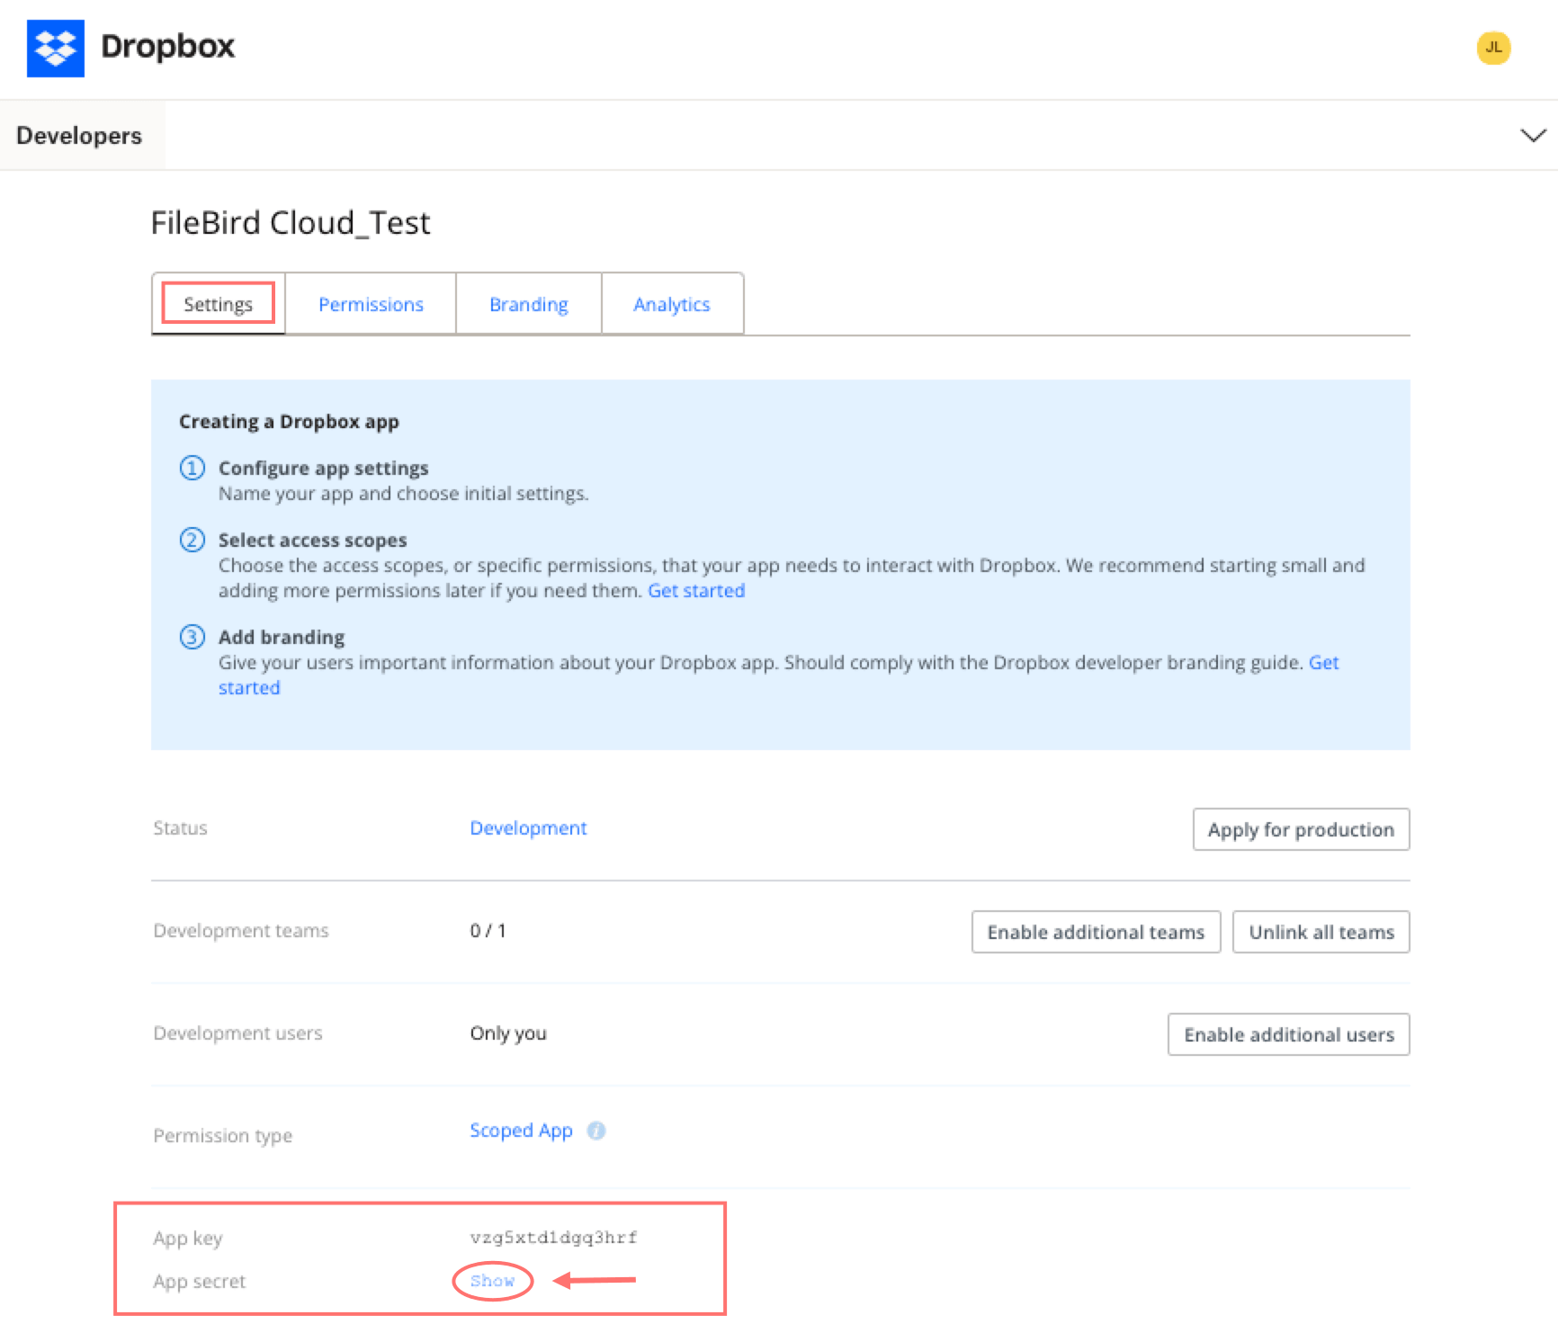Go to the Branding tab
The width and height of the screenshot is (1558, 1333).
click(529, 304)
